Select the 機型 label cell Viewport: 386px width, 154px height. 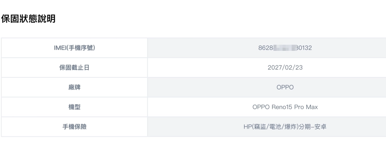click(x=74, y=107)
